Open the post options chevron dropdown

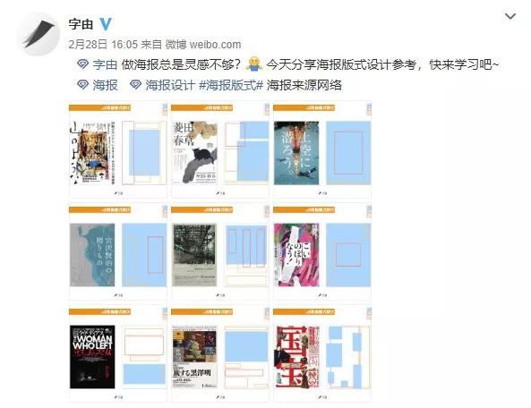point(510,16)
